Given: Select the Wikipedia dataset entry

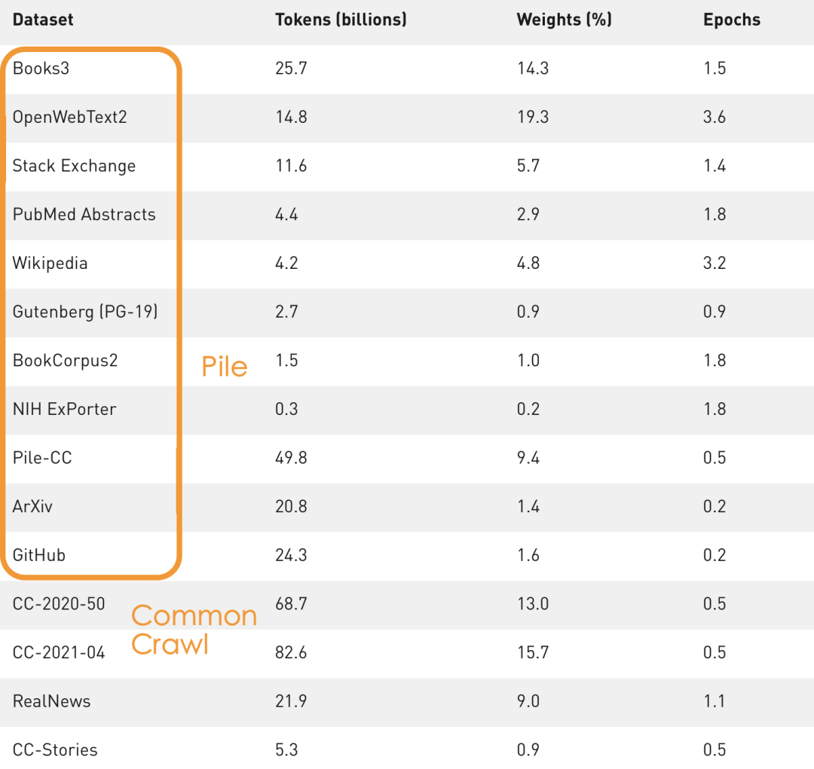Looking at the screenshot, I should [x=50, y=264].
